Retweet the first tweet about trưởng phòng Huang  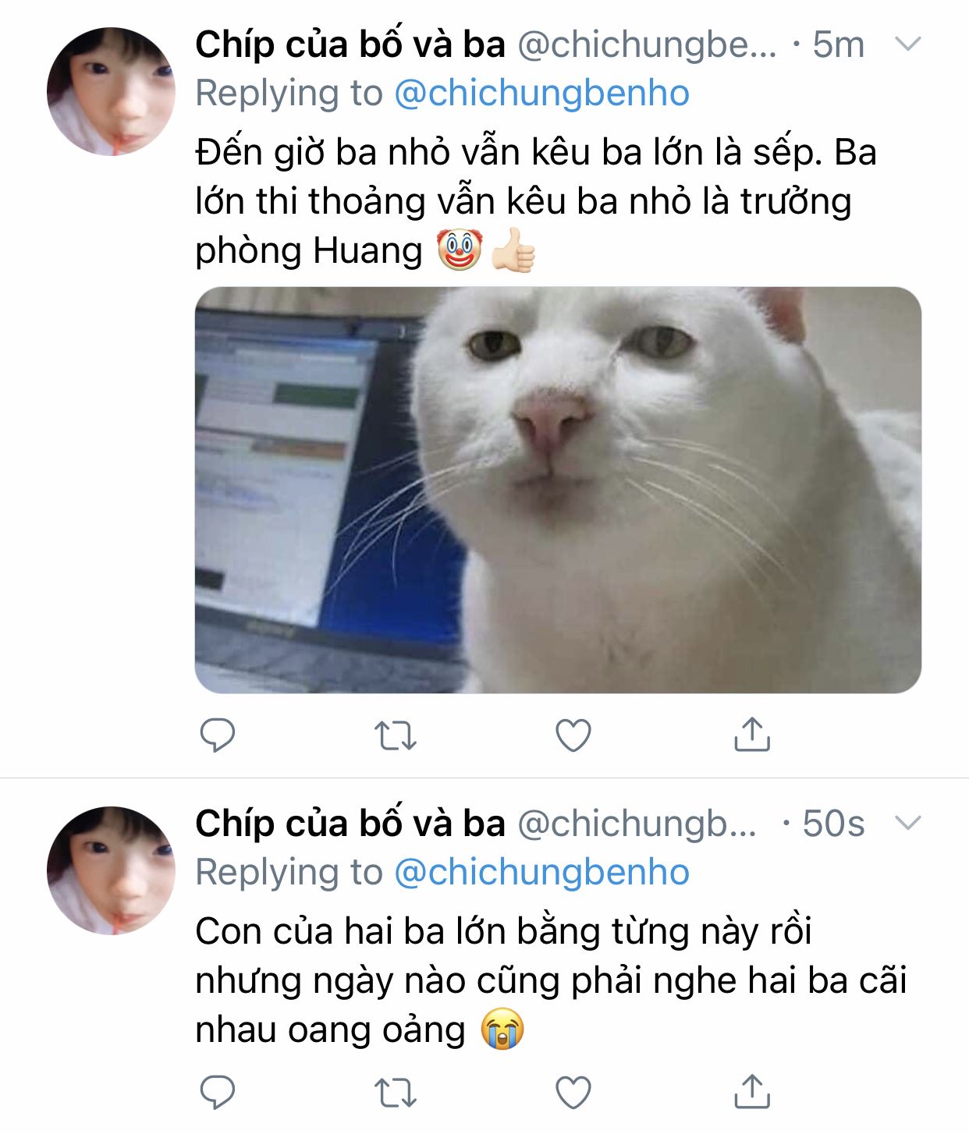click(x=396, y=735)
